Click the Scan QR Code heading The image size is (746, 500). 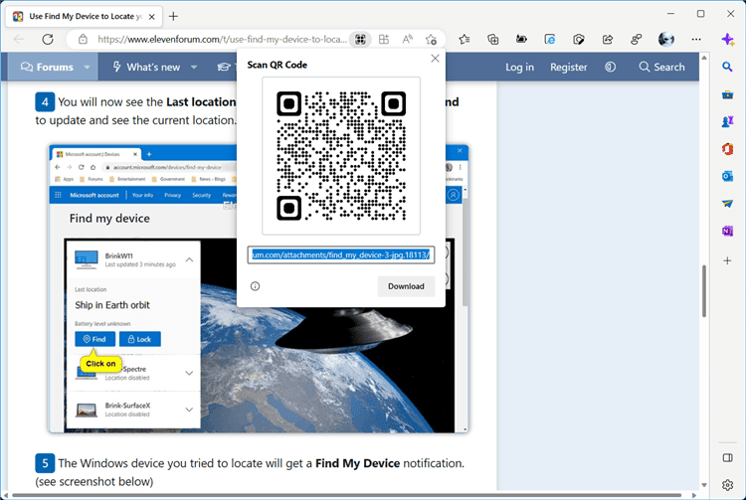[277, 65]
